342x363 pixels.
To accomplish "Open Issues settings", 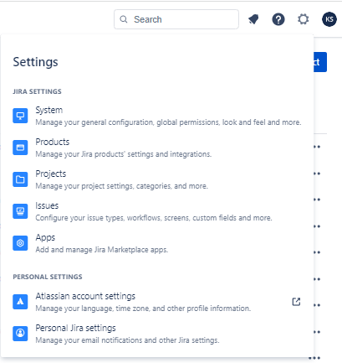I will (157, 211).
